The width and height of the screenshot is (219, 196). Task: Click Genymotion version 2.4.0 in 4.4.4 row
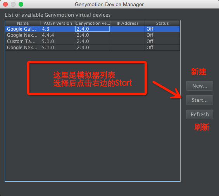pyautogui.click(x=93, y=35)
